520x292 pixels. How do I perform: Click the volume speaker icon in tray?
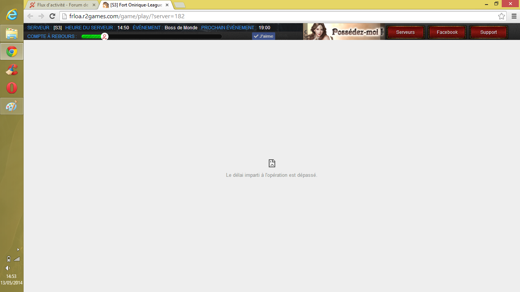coord(8,268)
